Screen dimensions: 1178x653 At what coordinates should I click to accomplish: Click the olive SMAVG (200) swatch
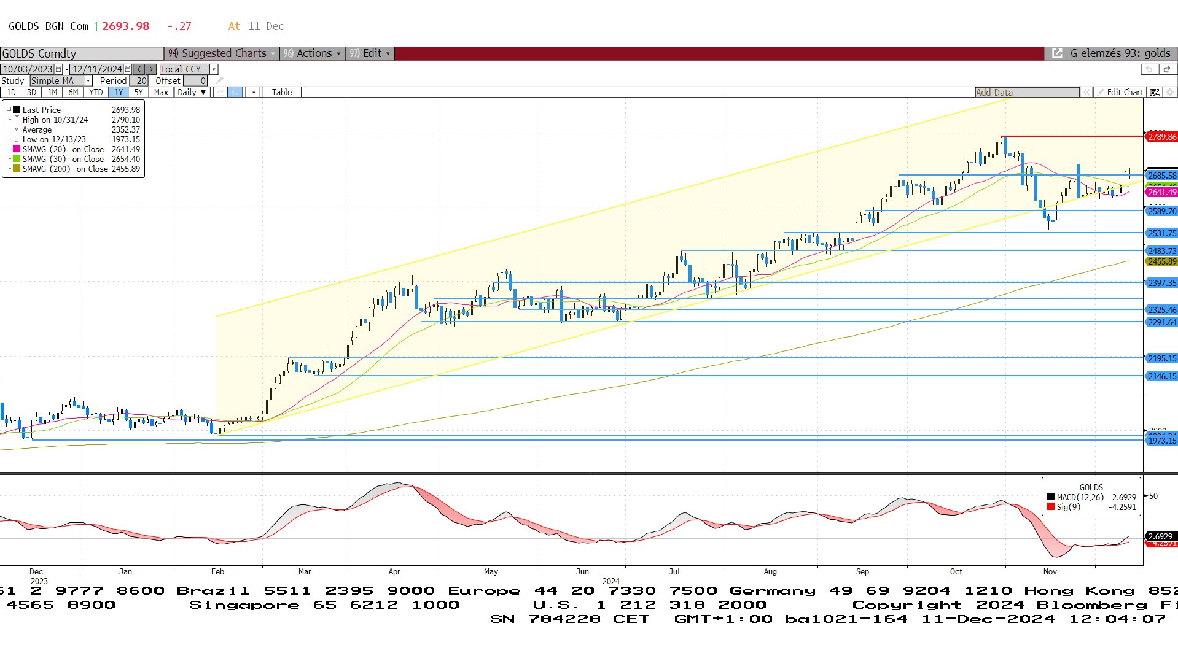click(x=17, y=169)
